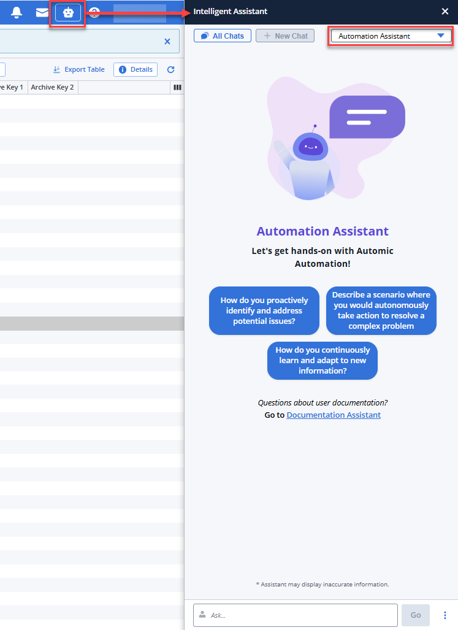Open the column chooser icon
Viewport: 458px width, 630px height.
pos(177,88)
